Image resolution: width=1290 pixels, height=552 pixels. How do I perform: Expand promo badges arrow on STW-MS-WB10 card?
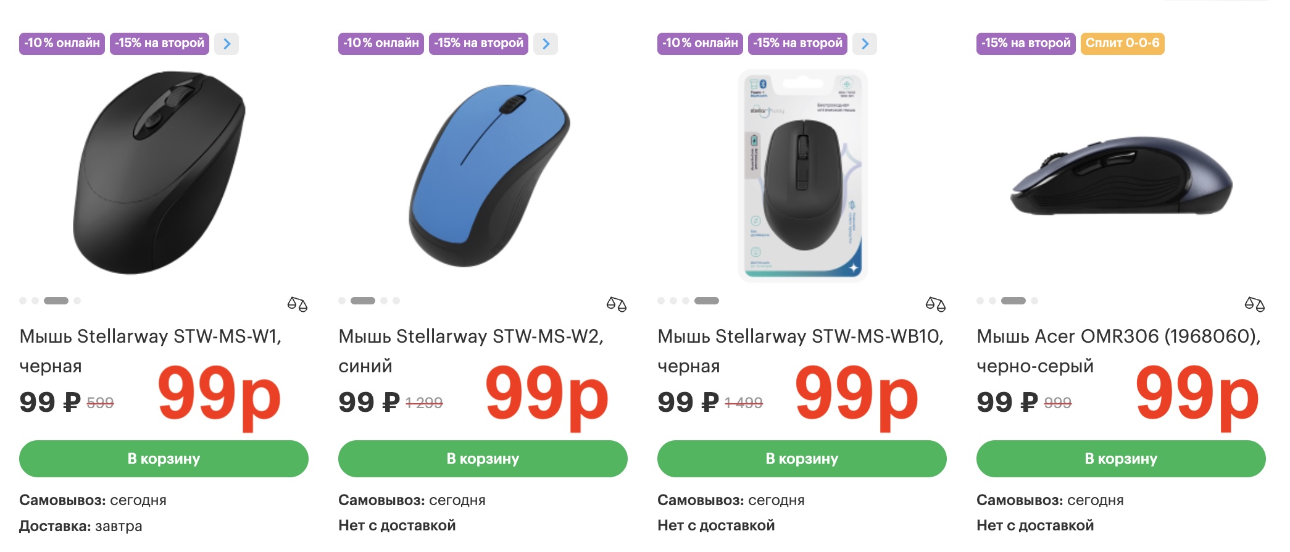click(x=865, y=44)
